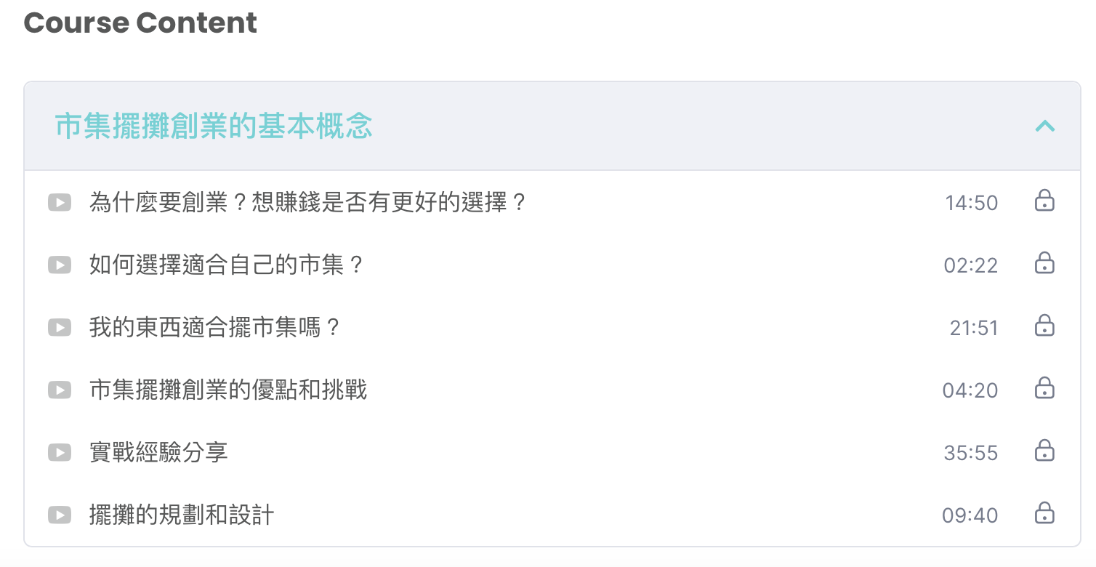The width and height of the screenshot is (1096, 567).
Task: Click the 市集擺攤創業的基本概念 section title
Action: (214, 126)
